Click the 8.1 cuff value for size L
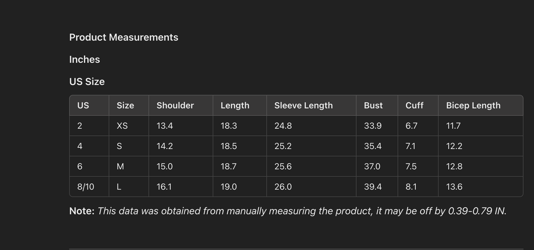This screenshot has height=250, width=534. coord(411,187)
